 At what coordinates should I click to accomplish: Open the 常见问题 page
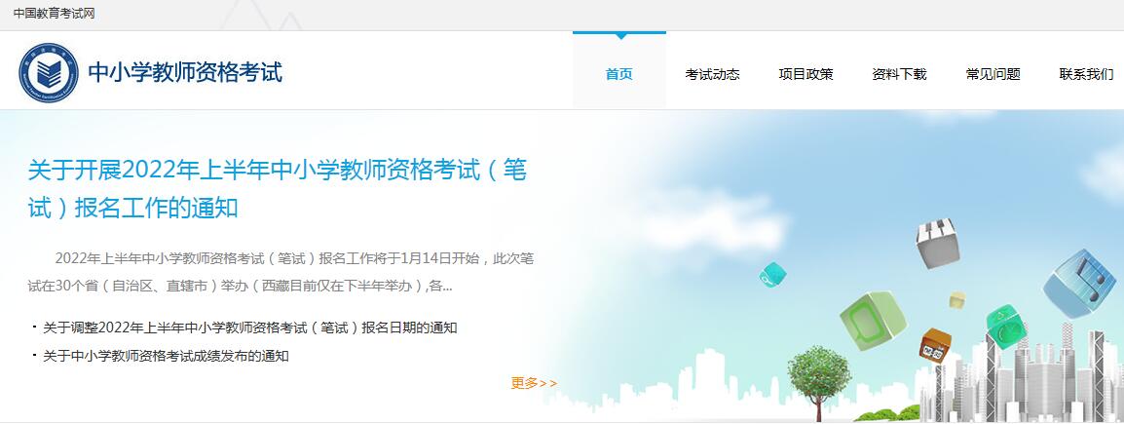pyautogui.click(x=993, y=74)
